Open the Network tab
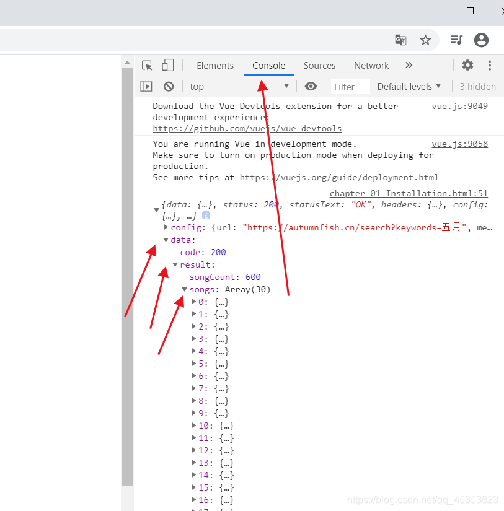 pyautogui.click(x=371, y=66)
